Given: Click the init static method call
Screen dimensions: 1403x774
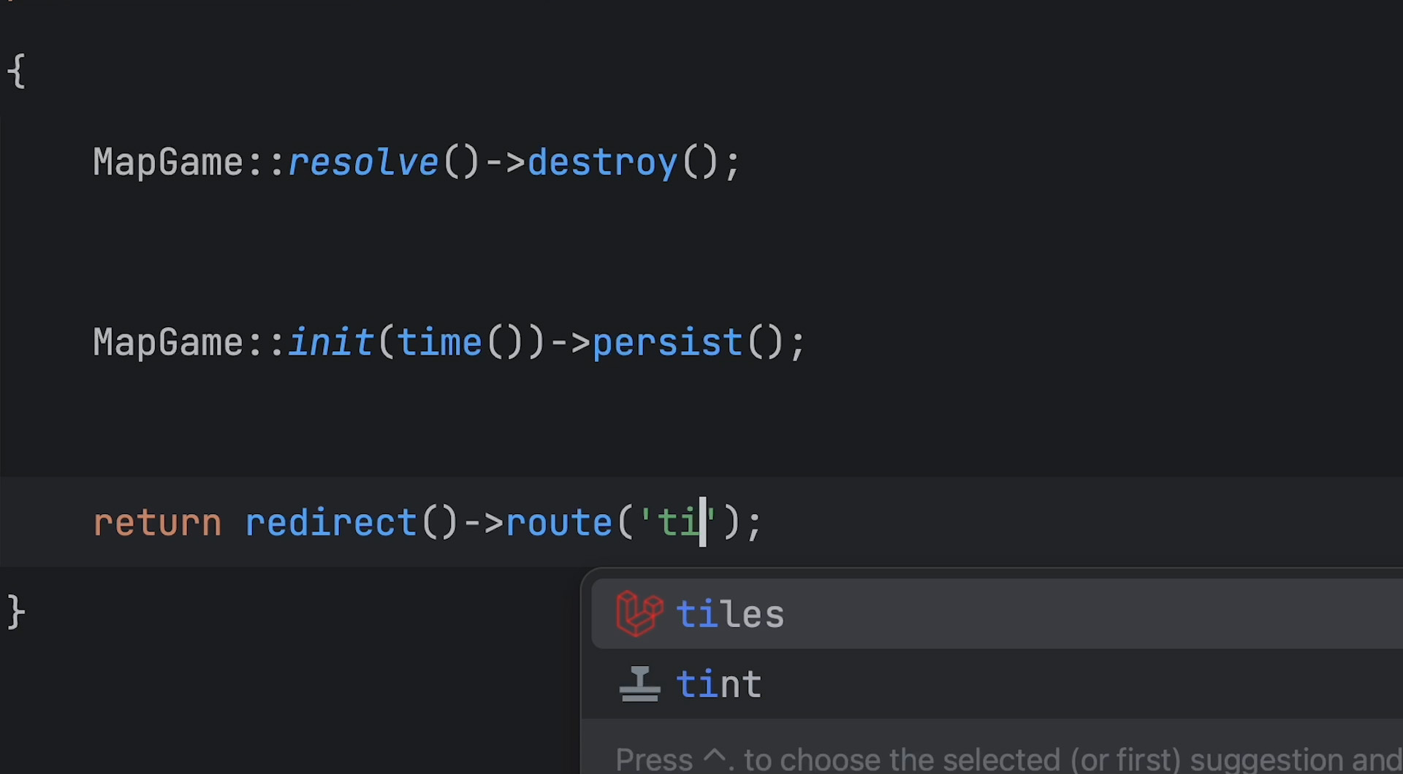Looking at the screenshot, I should click(331, 342).
